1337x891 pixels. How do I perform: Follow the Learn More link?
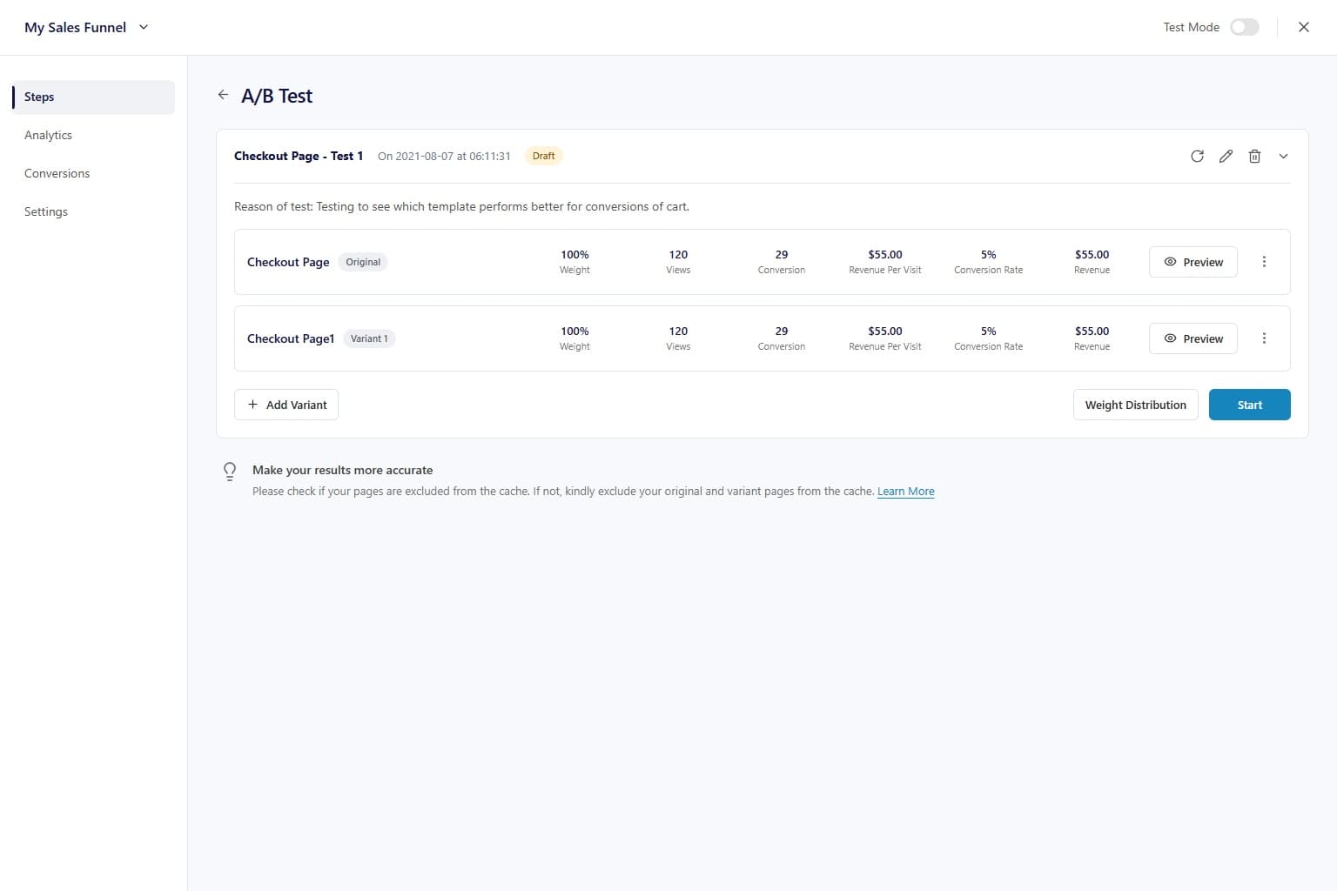pos(906,491)
